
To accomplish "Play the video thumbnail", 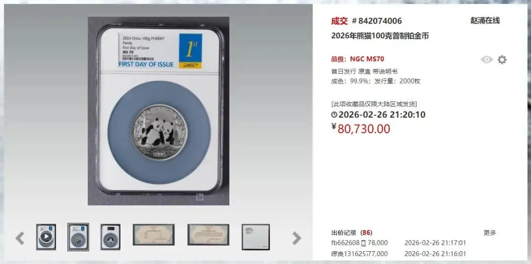I will (x=46, y=237).
